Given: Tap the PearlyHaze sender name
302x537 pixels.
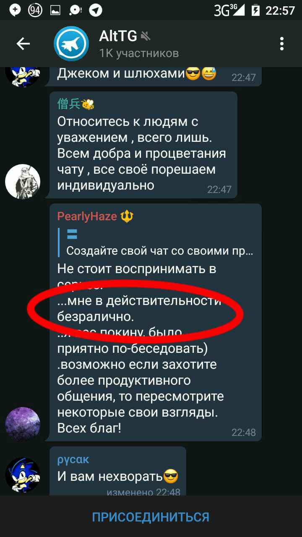Looking at the screenshot, I should click(87, 216).
